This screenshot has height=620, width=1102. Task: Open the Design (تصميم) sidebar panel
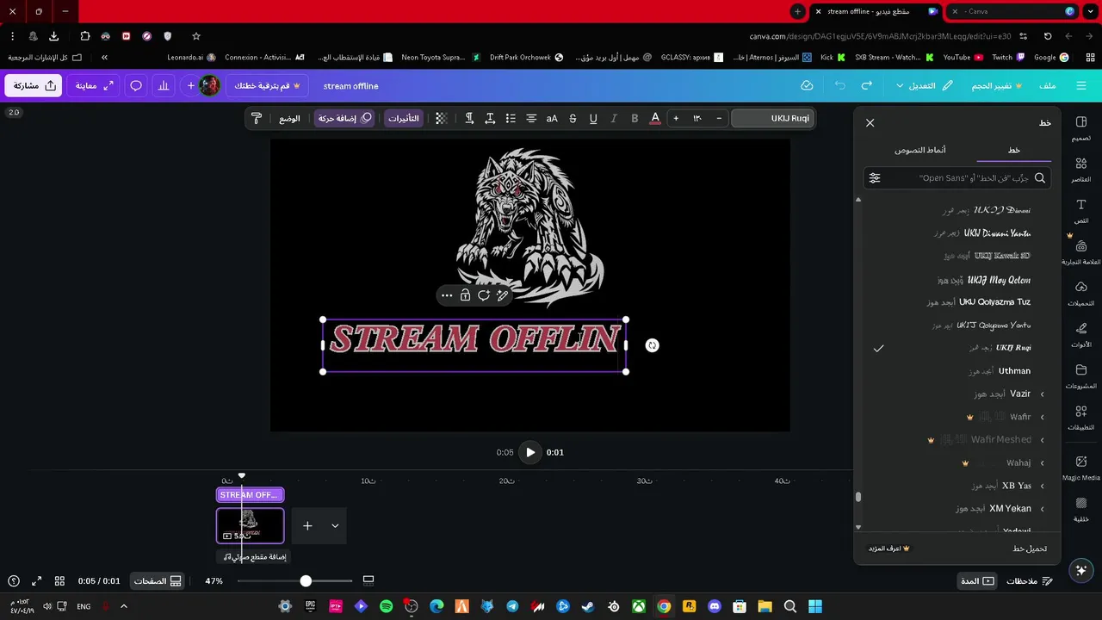[1081, 127]
